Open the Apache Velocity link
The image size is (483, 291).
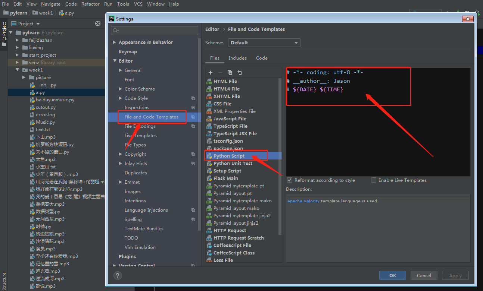(303, 201)
